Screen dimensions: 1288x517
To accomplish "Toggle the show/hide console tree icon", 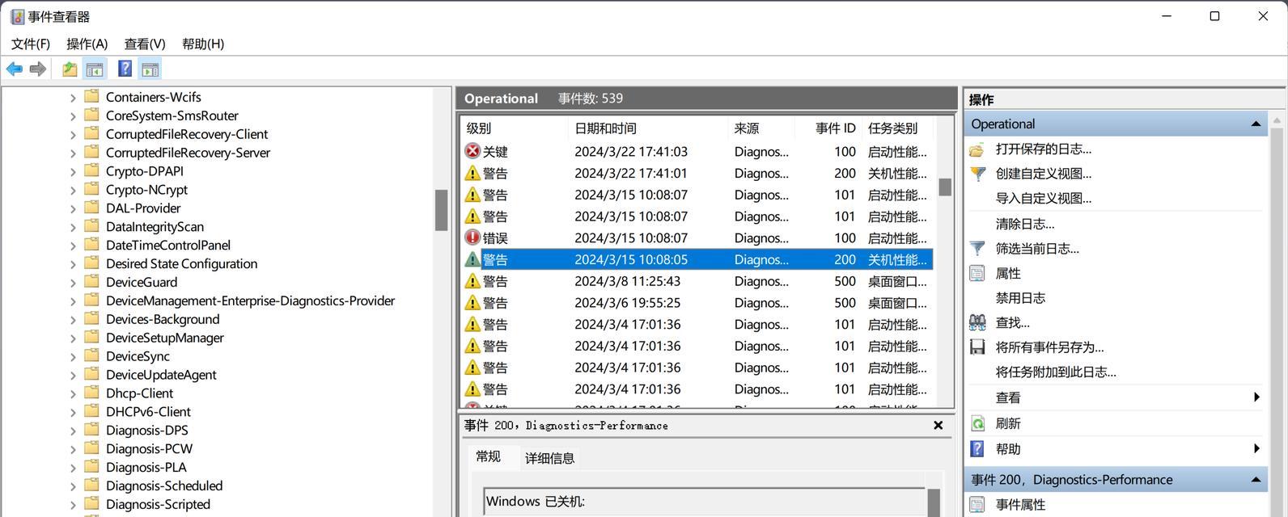I will [x=95, y=69].
